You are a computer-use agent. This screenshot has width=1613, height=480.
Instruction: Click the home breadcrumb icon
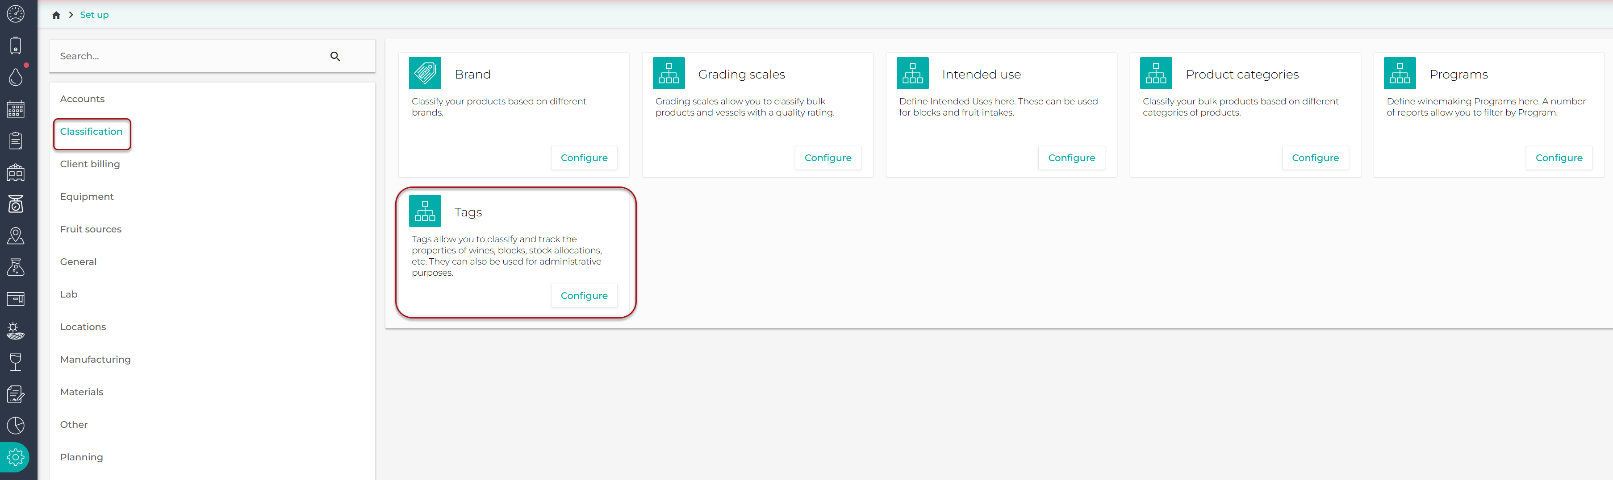click(x=56, y=15)
